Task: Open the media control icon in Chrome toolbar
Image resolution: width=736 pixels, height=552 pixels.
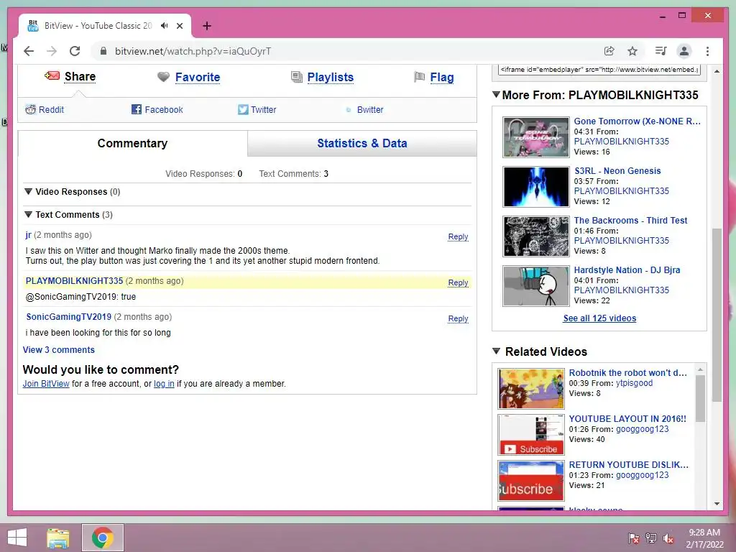Action: pyautogui.click(x=661, y=51)
